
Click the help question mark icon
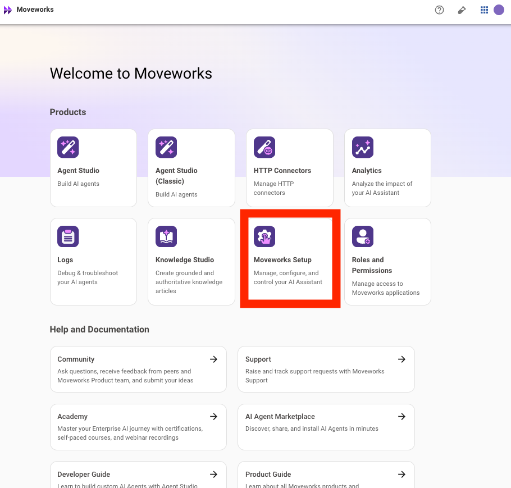point(440,10)
